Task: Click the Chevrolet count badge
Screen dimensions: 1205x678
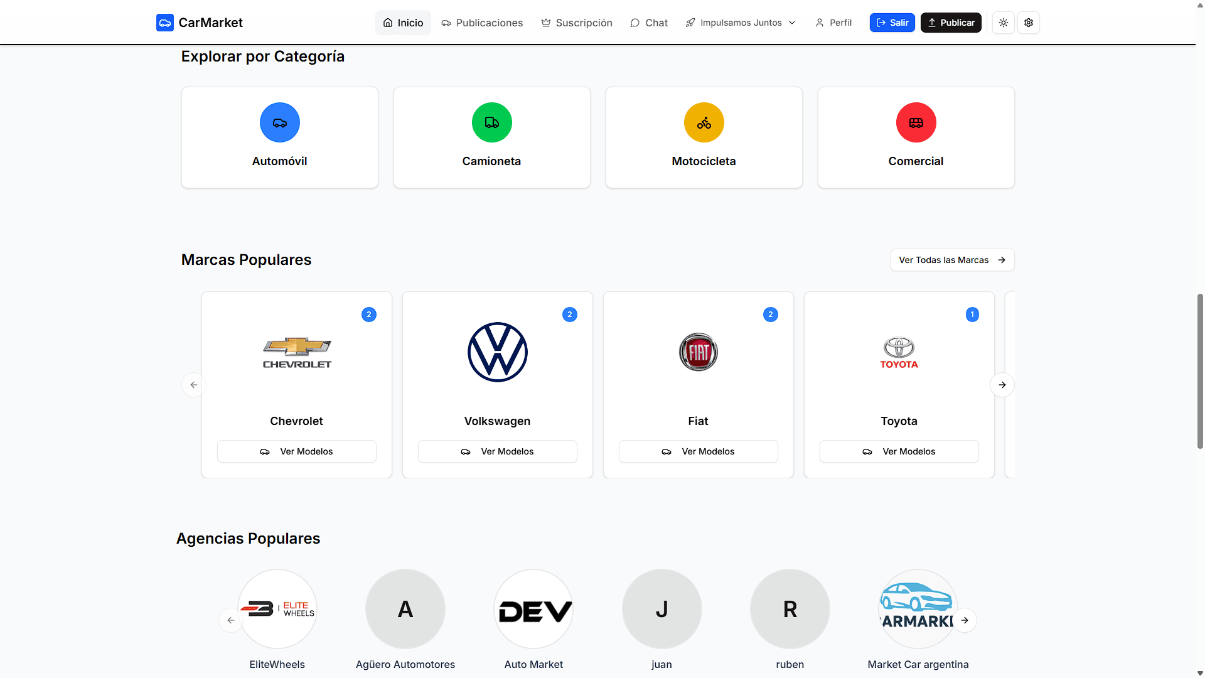Action: pos(369,315)
